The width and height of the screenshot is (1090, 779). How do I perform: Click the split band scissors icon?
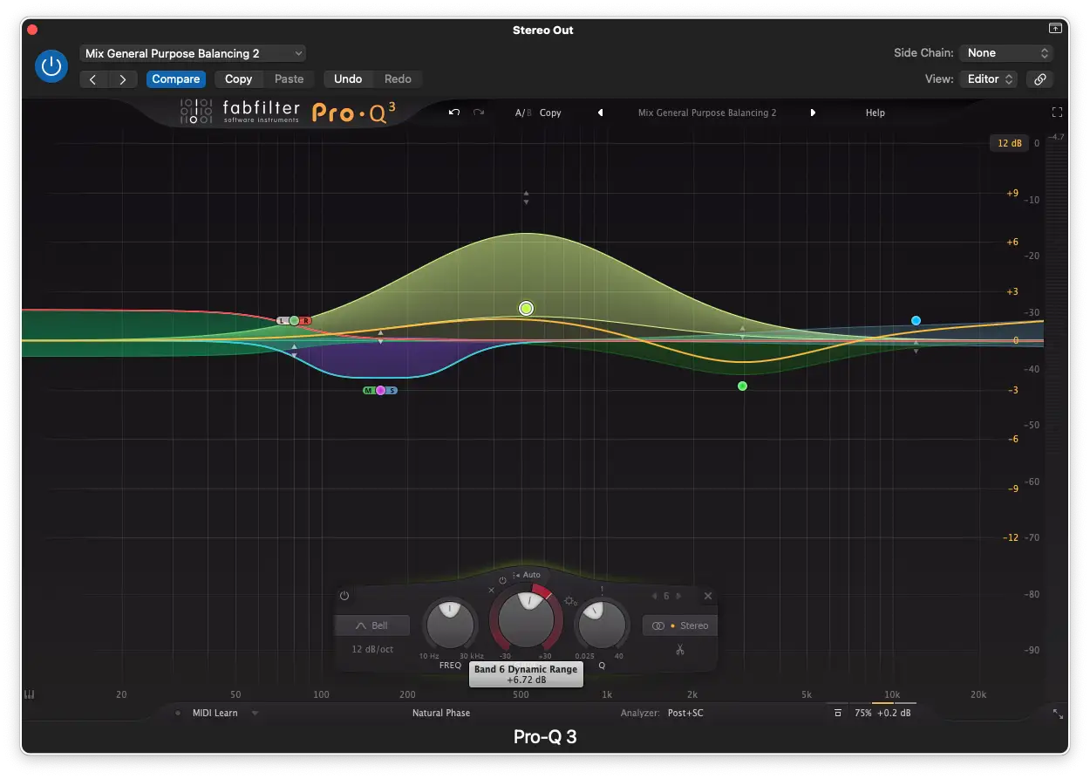(x=679, y=650)
